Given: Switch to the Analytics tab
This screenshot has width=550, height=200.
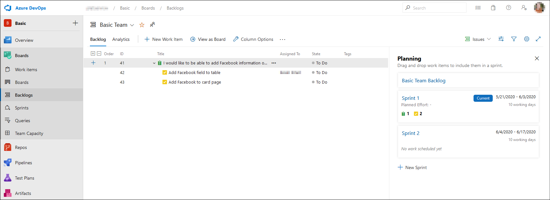Looking at the screenshot, I should (121, 39).
